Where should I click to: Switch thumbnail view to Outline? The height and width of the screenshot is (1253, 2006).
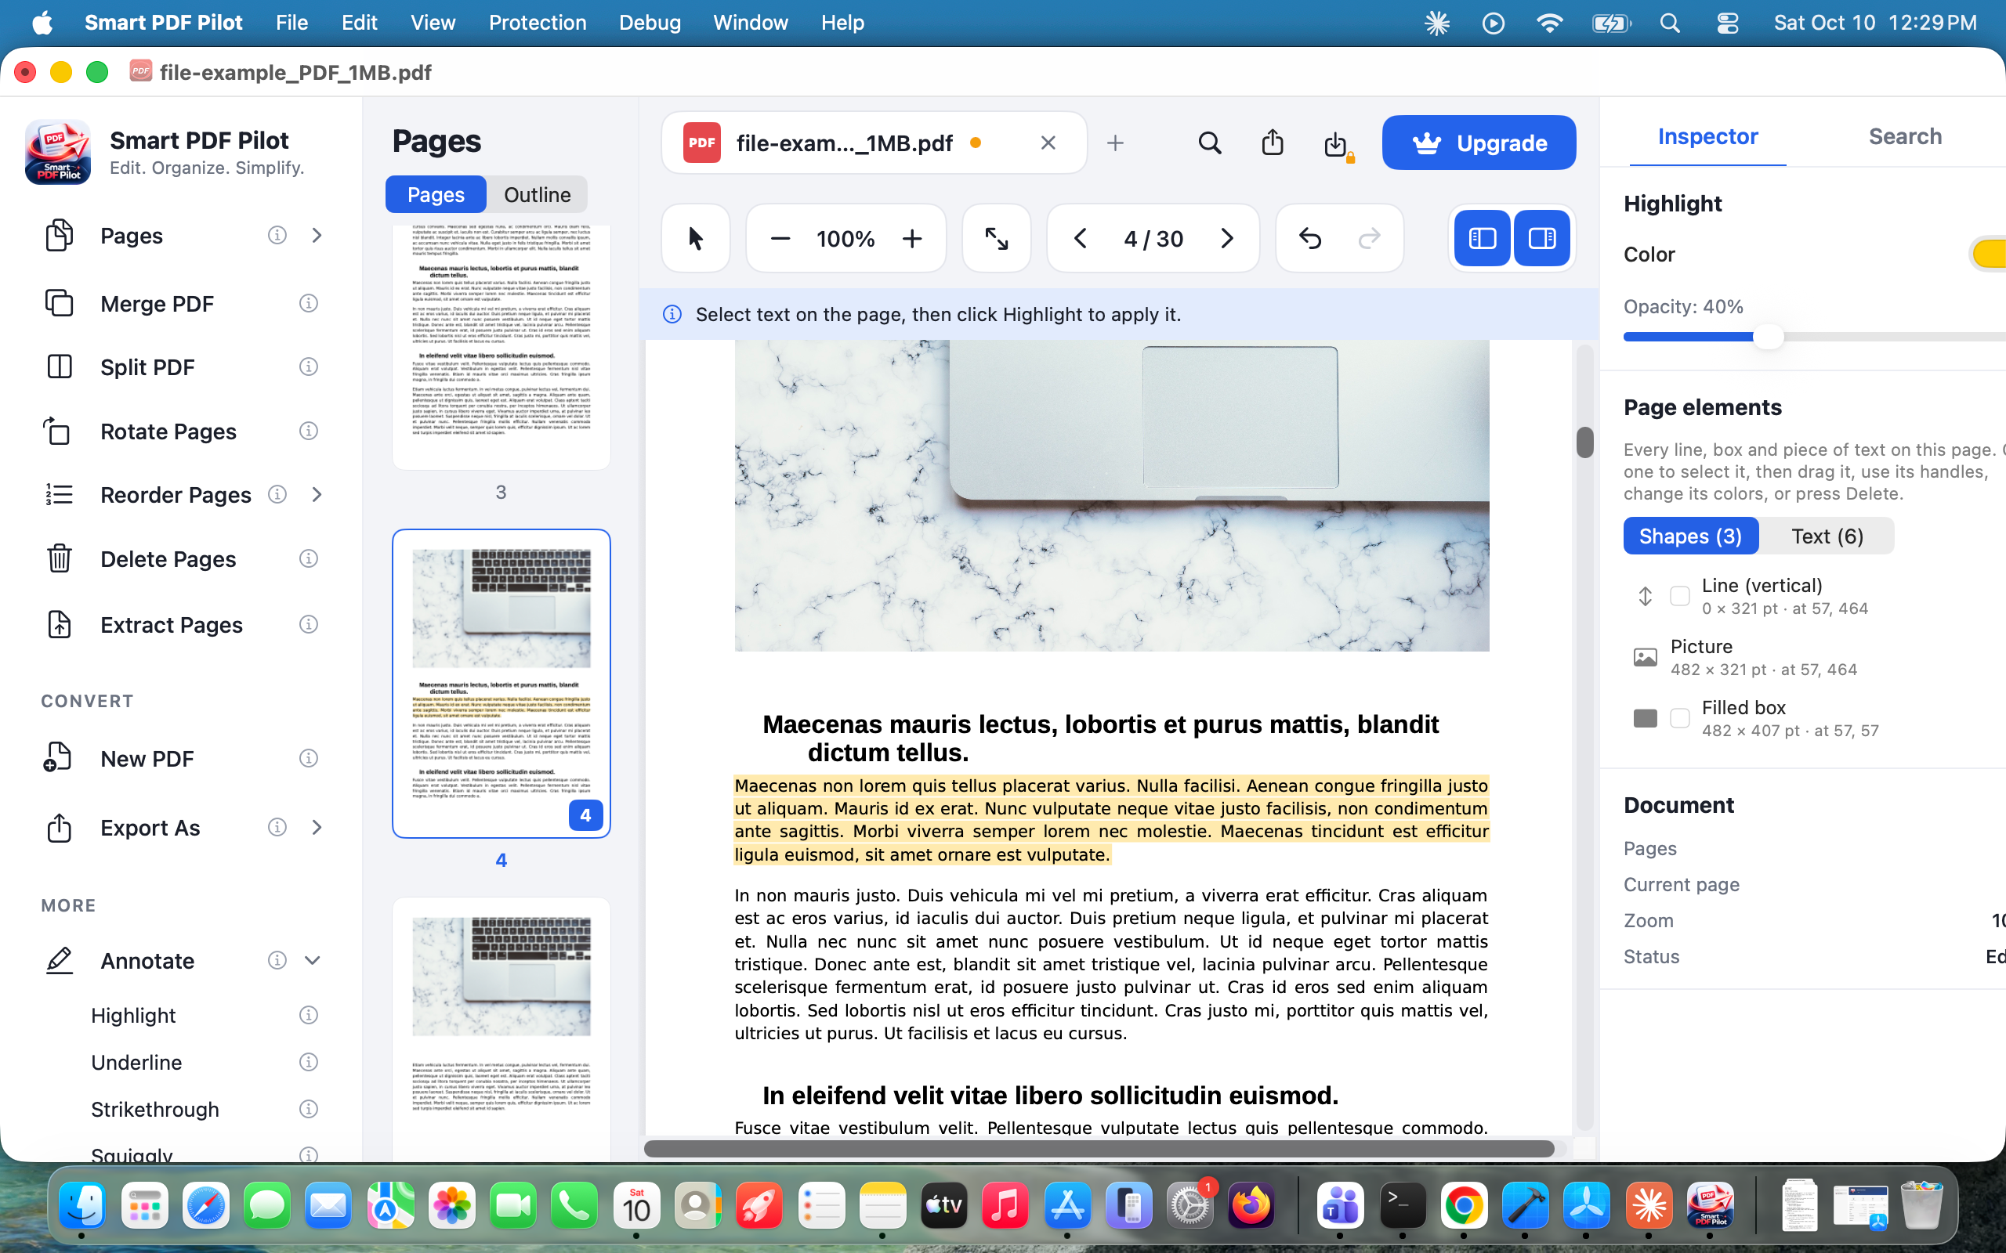[537, 195]
